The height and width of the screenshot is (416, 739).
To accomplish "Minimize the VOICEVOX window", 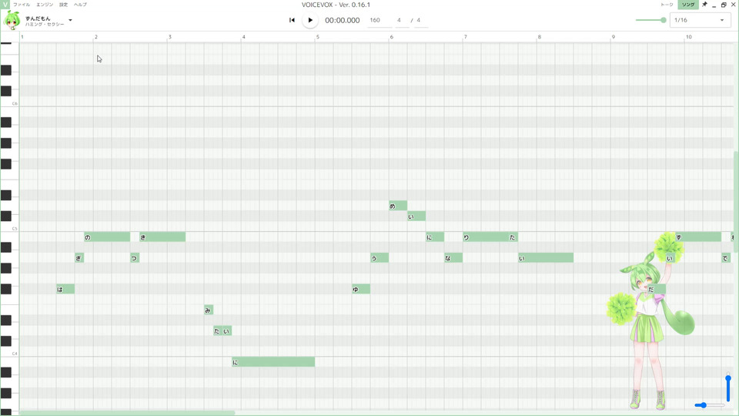I will [714, 5].
